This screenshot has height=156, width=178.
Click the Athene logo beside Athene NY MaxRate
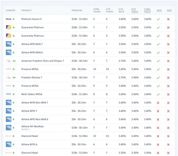pos(9,128)
